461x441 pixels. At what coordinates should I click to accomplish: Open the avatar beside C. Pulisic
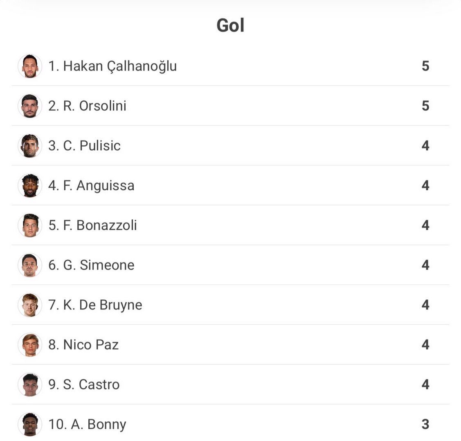30,146
